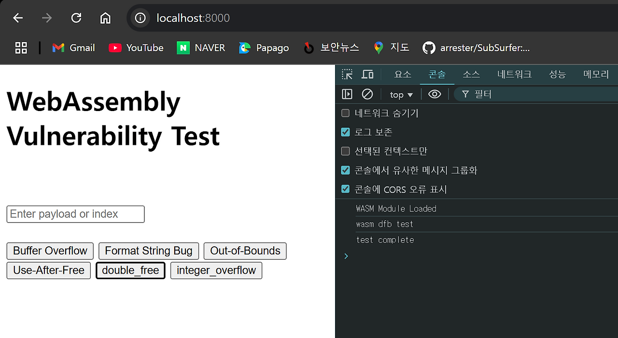Image resolution: width=618 pixels, height=338 pixels.
Task: Open the 소스 tab
Action: pyautogui.click(x=471, y=74)
